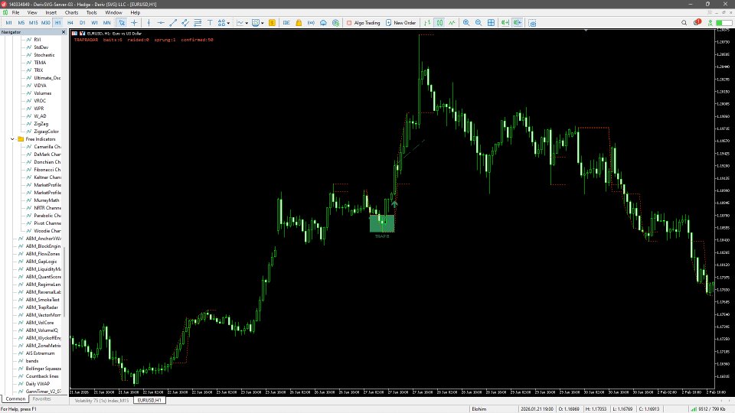This screenshot has height=413, width=735.
Task: Switch chart to line chart mode
Action: click(x=452, y=22)
